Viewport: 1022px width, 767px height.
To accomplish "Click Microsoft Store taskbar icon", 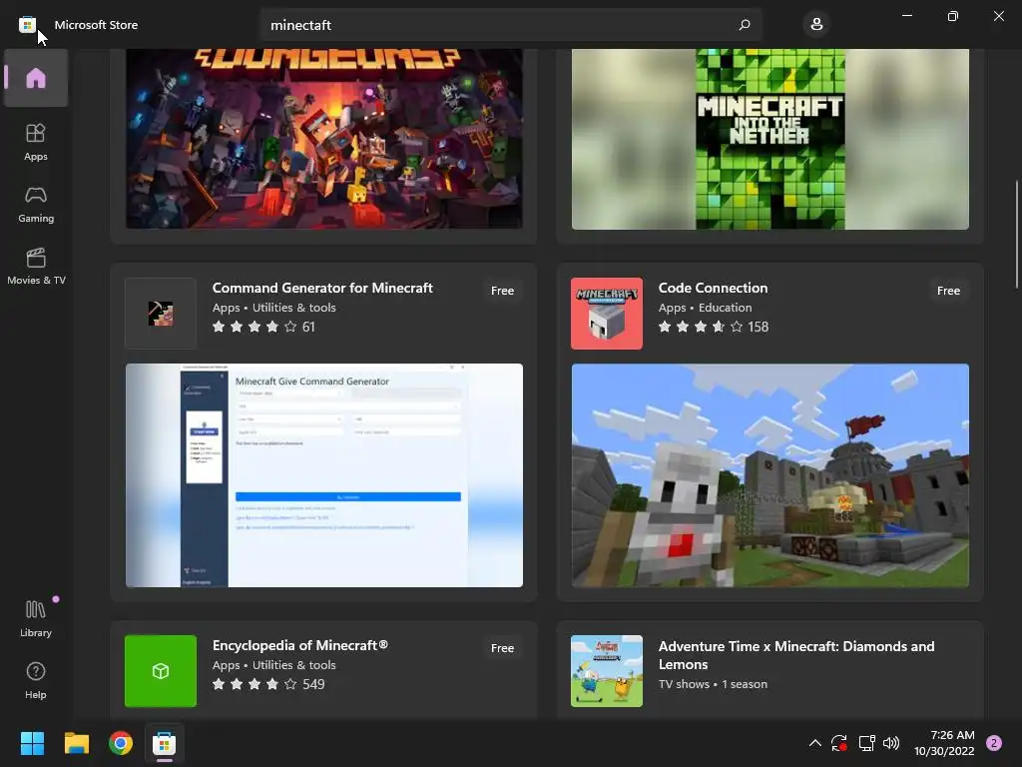I will pyautogui.click(x=165, y=743).
